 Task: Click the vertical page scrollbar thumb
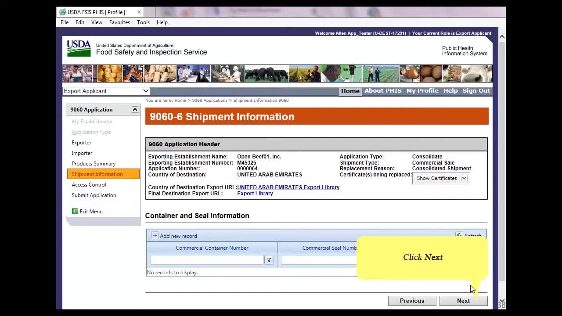tap(502, 162)
